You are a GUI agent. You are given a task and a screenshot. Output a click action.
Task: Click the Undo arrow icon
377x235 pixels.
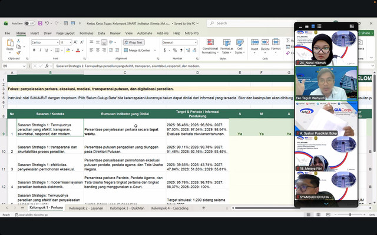click(47, 23)
